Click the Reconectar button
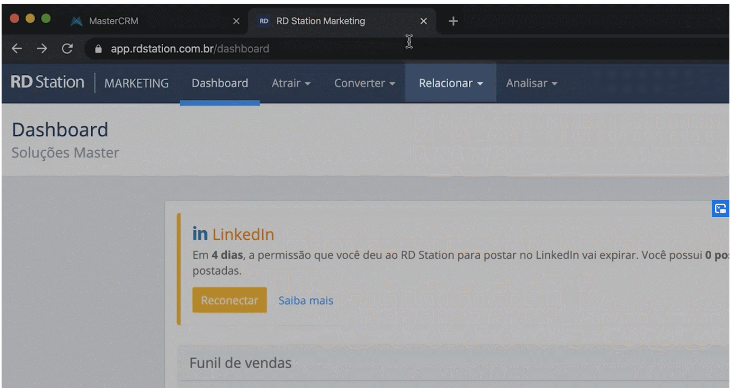Screen dimensions: 731x388 [x=229, y=300]
